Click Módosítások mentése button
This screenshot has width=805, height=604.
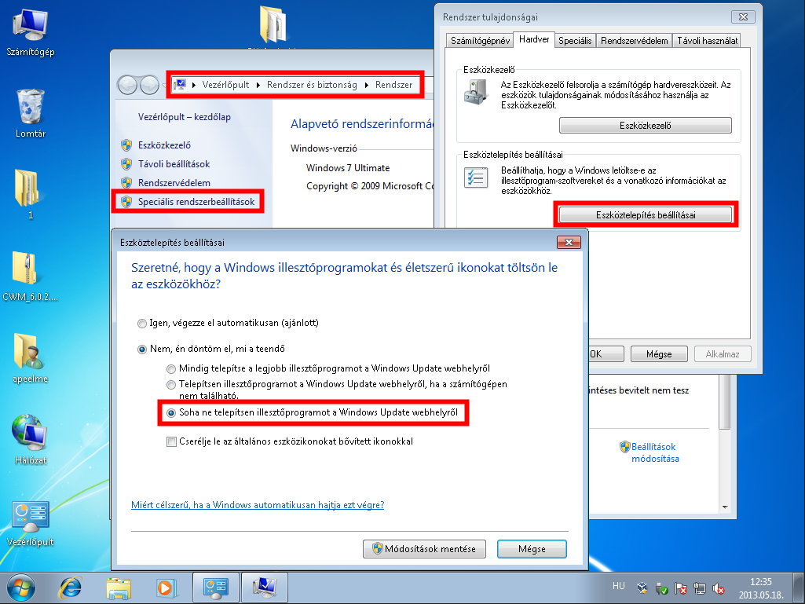click(424, 549)
